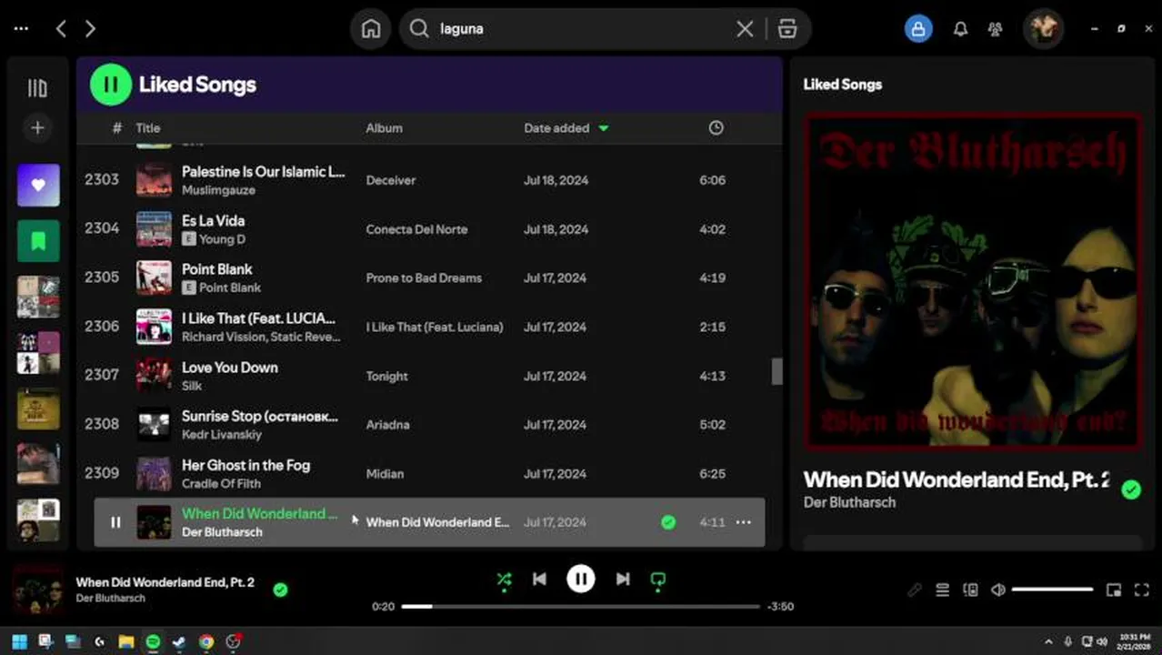This screenshot has height=655, width=1162.
Task: Pause the highlighted When Did Wonderland row
Action: pyautogui.click(x=115, y=522)
